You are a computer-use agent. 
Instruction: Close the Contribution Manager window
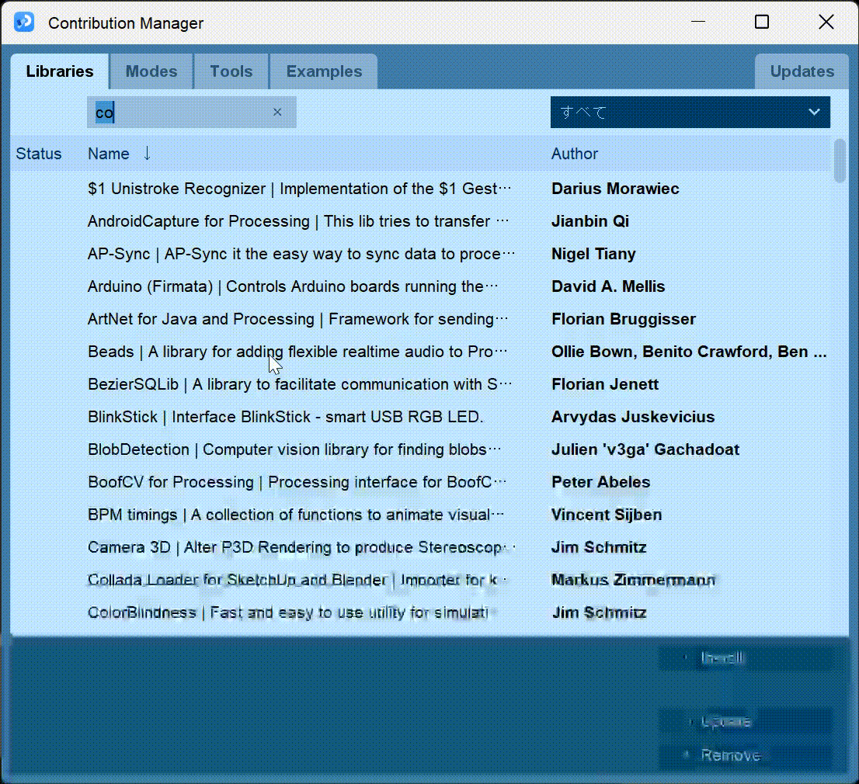[826, 22]
